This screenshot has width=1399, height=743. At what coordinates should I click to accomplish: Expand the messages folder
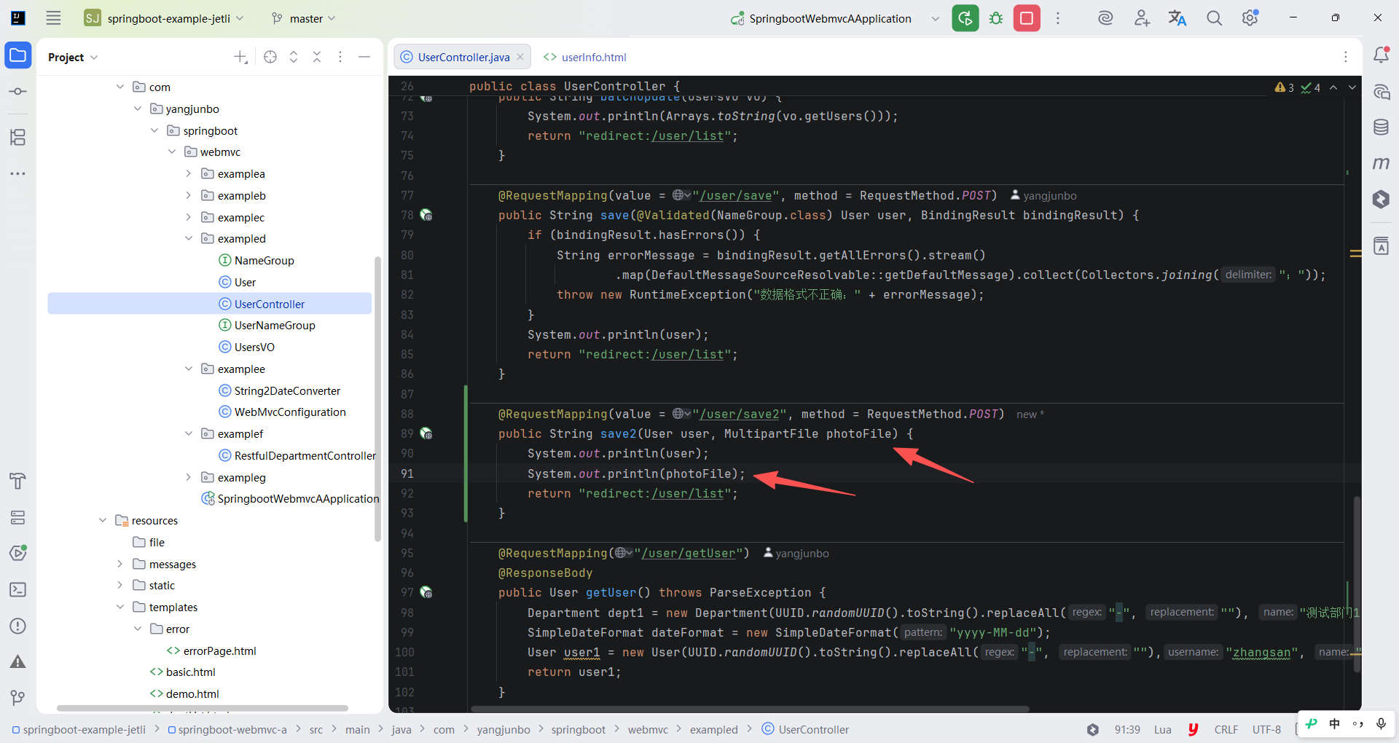pyautogui.click(x=120, y=564)
